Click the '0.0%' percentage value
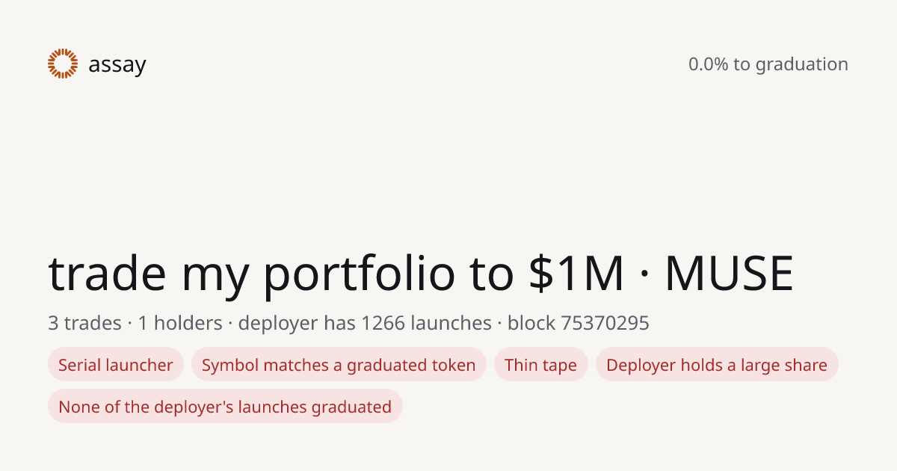897x471 pixels. click(x=708, y=64)
